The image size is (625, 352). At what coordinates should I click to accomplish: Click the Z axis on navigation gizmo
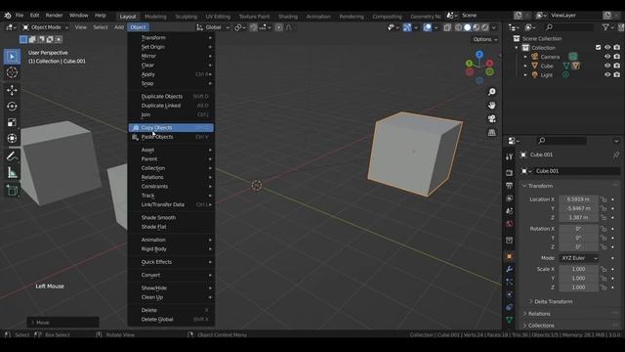tap(479, 55)
